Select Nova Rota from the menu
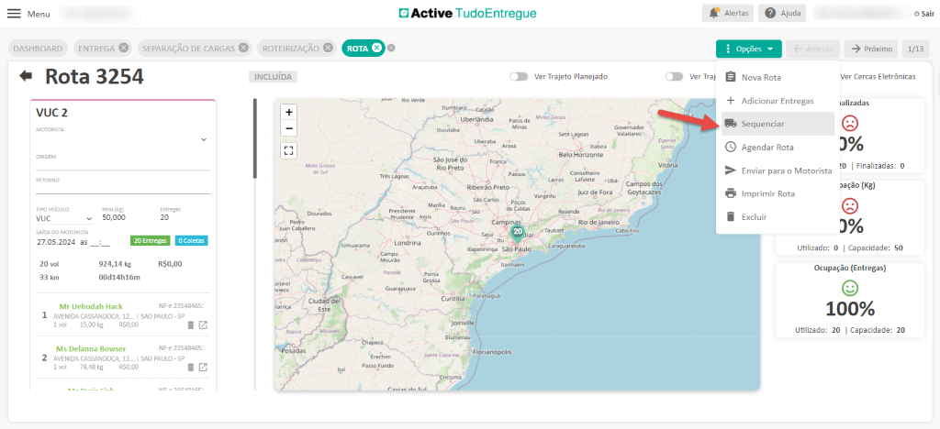 tap(778, 77)
